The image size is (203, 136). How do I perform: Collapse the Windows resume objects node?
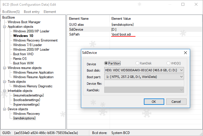click(x=4, y=68)
